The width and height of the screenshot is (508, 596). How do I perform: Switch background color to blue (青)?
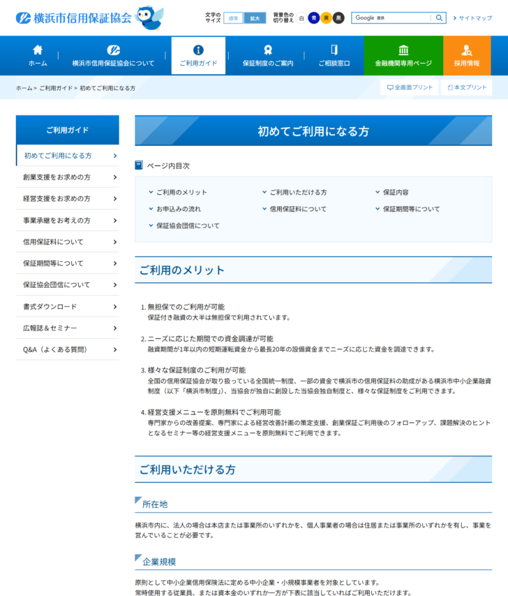pyautogui.click(x=313, y=18)
